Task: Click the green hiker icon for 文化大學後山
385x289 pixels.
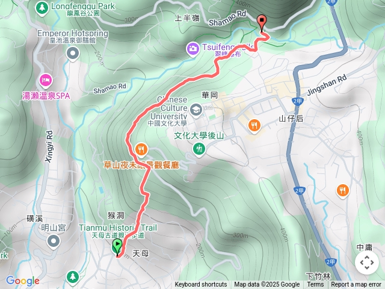Action: [199, 149]
